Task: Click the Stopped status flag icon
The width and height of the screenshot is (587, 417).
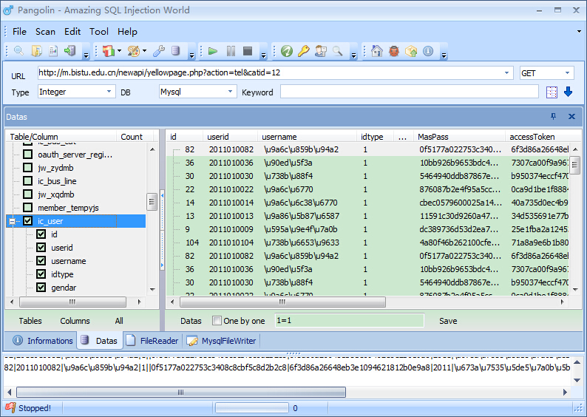Action: click(10, 407)
